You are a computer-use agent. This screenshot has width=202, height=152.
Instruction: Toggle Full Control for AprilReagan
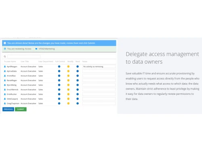pyautogui.click(x=59, y=66)
